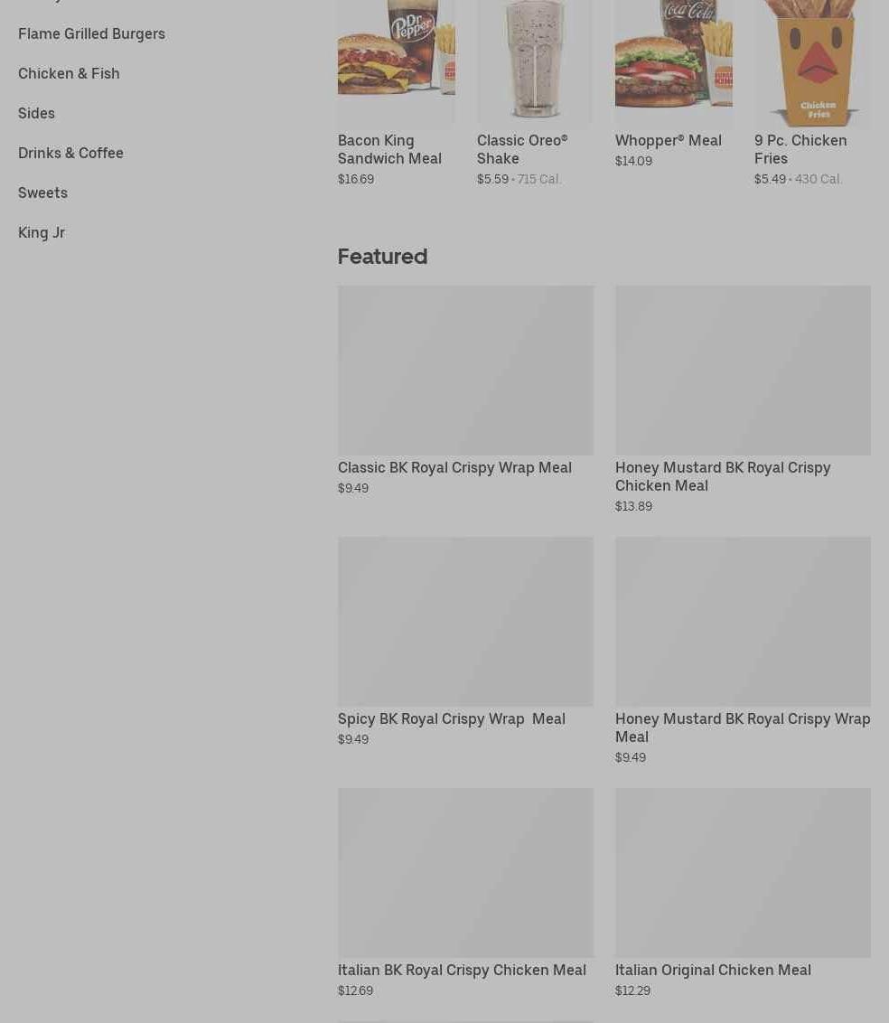Open Classic Oreo Shake item name
889x1023 pixels.
tap(522, 149)
